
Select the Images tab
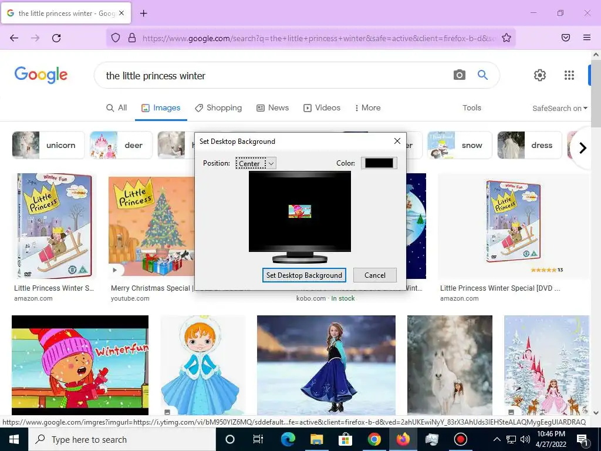161,108
